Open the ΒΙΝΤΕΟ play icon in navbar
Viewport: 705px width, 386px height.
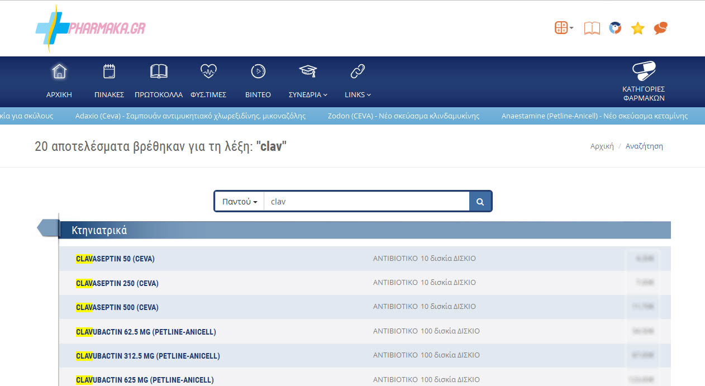258,82
